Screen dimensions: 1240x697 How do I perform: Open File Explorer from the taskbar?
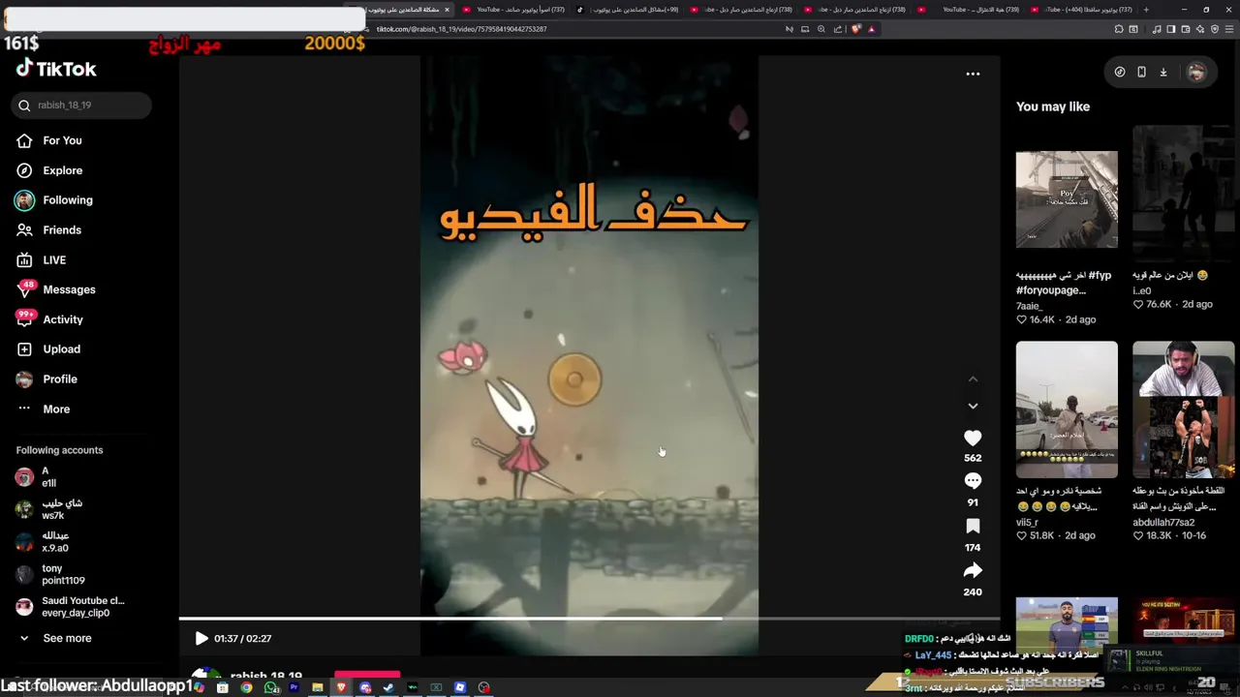click(x=318, y=687)
